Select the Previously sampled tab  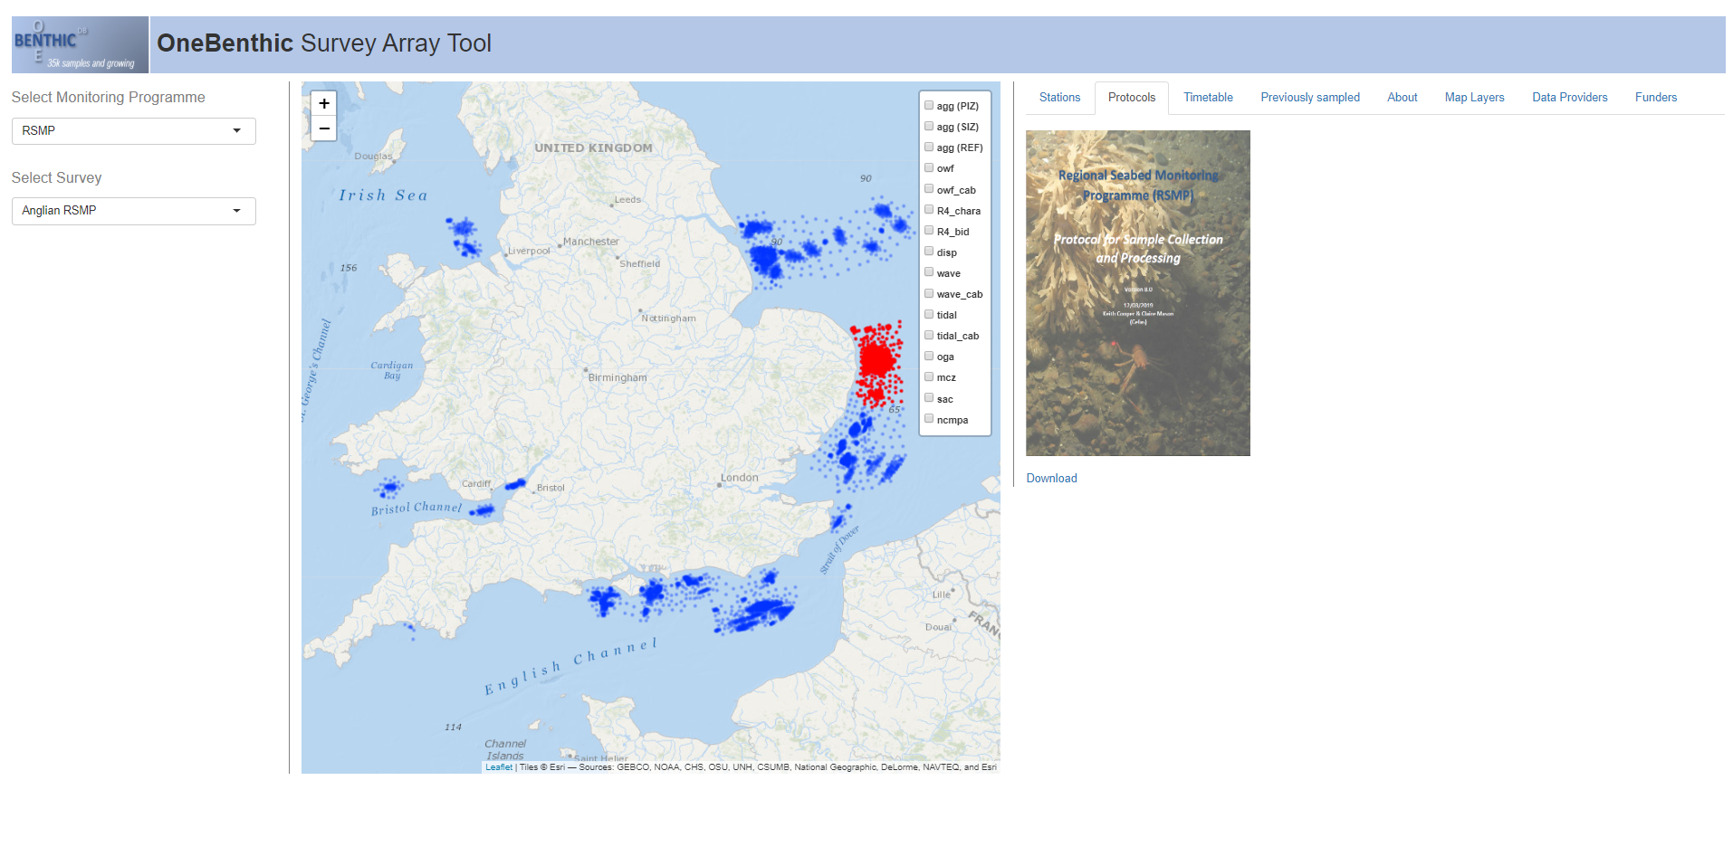click(1309, 98)
